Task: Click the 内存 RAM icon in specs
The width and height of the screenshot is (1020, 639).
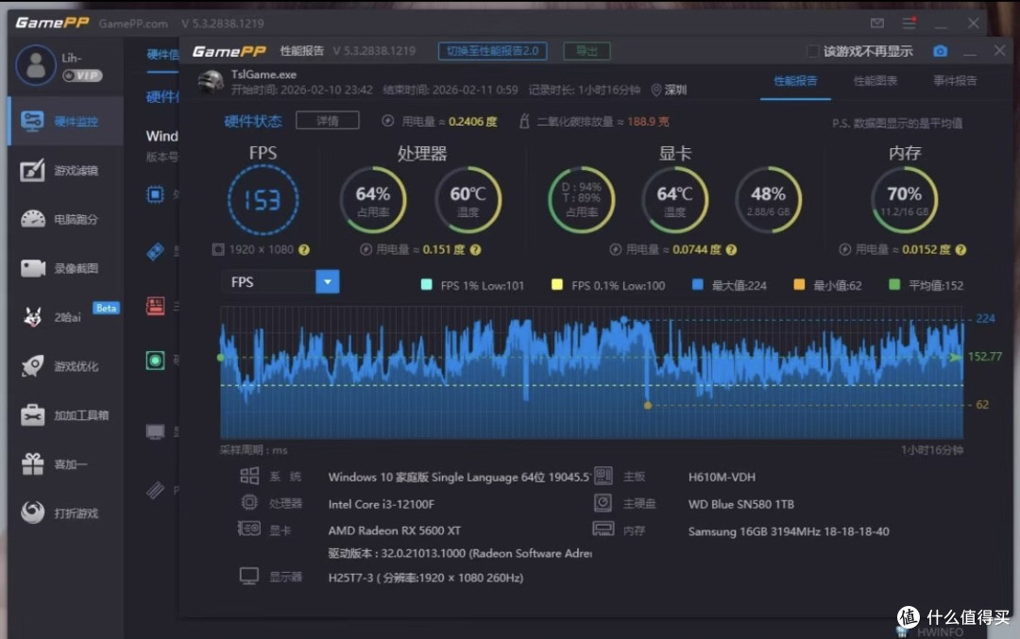Action: click(x=603, y=530)
